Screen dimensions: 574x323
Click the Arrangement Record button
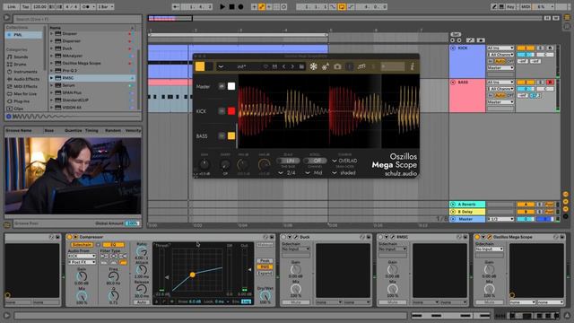(x=240, y=6)
